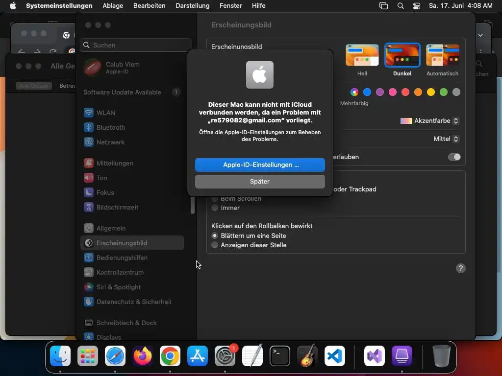502x376 pixels.
Task: Click 'Apple-ID-Einstellungen ...' button
Action: coord(260,165)
